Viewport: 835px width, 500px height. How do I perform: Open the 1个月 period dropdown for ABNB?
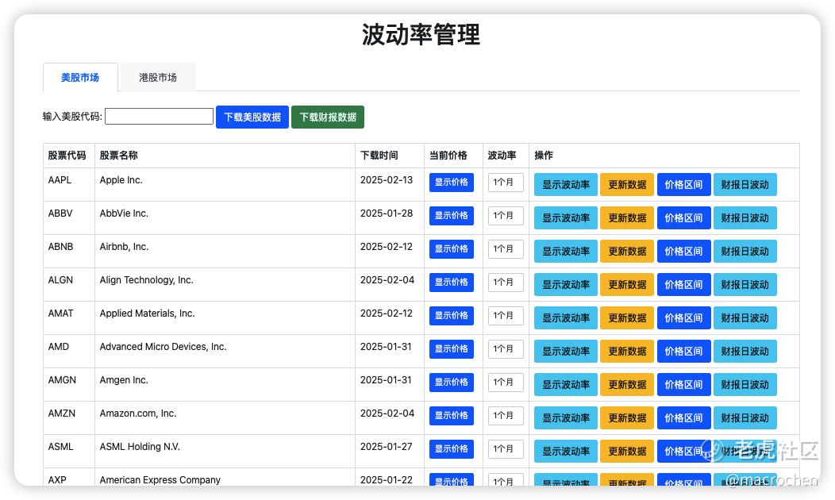(506, 248)
